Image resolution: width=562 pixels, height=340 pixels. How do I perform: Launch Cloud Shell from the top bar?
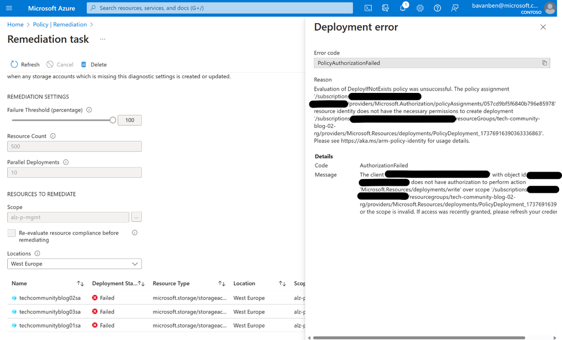(368, 8)
